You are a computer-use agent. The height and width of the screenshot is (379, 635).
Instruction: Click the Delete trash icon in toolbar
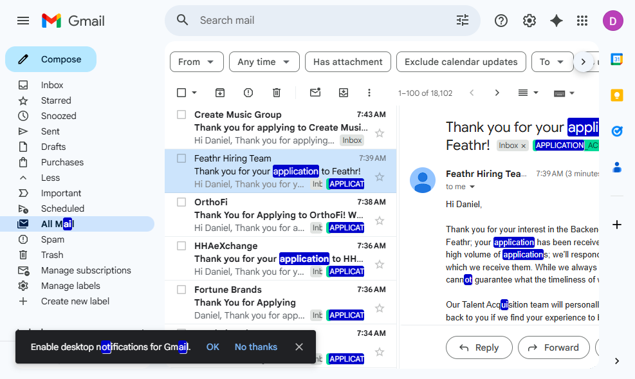pyautogui.click(x=277, y=93)
